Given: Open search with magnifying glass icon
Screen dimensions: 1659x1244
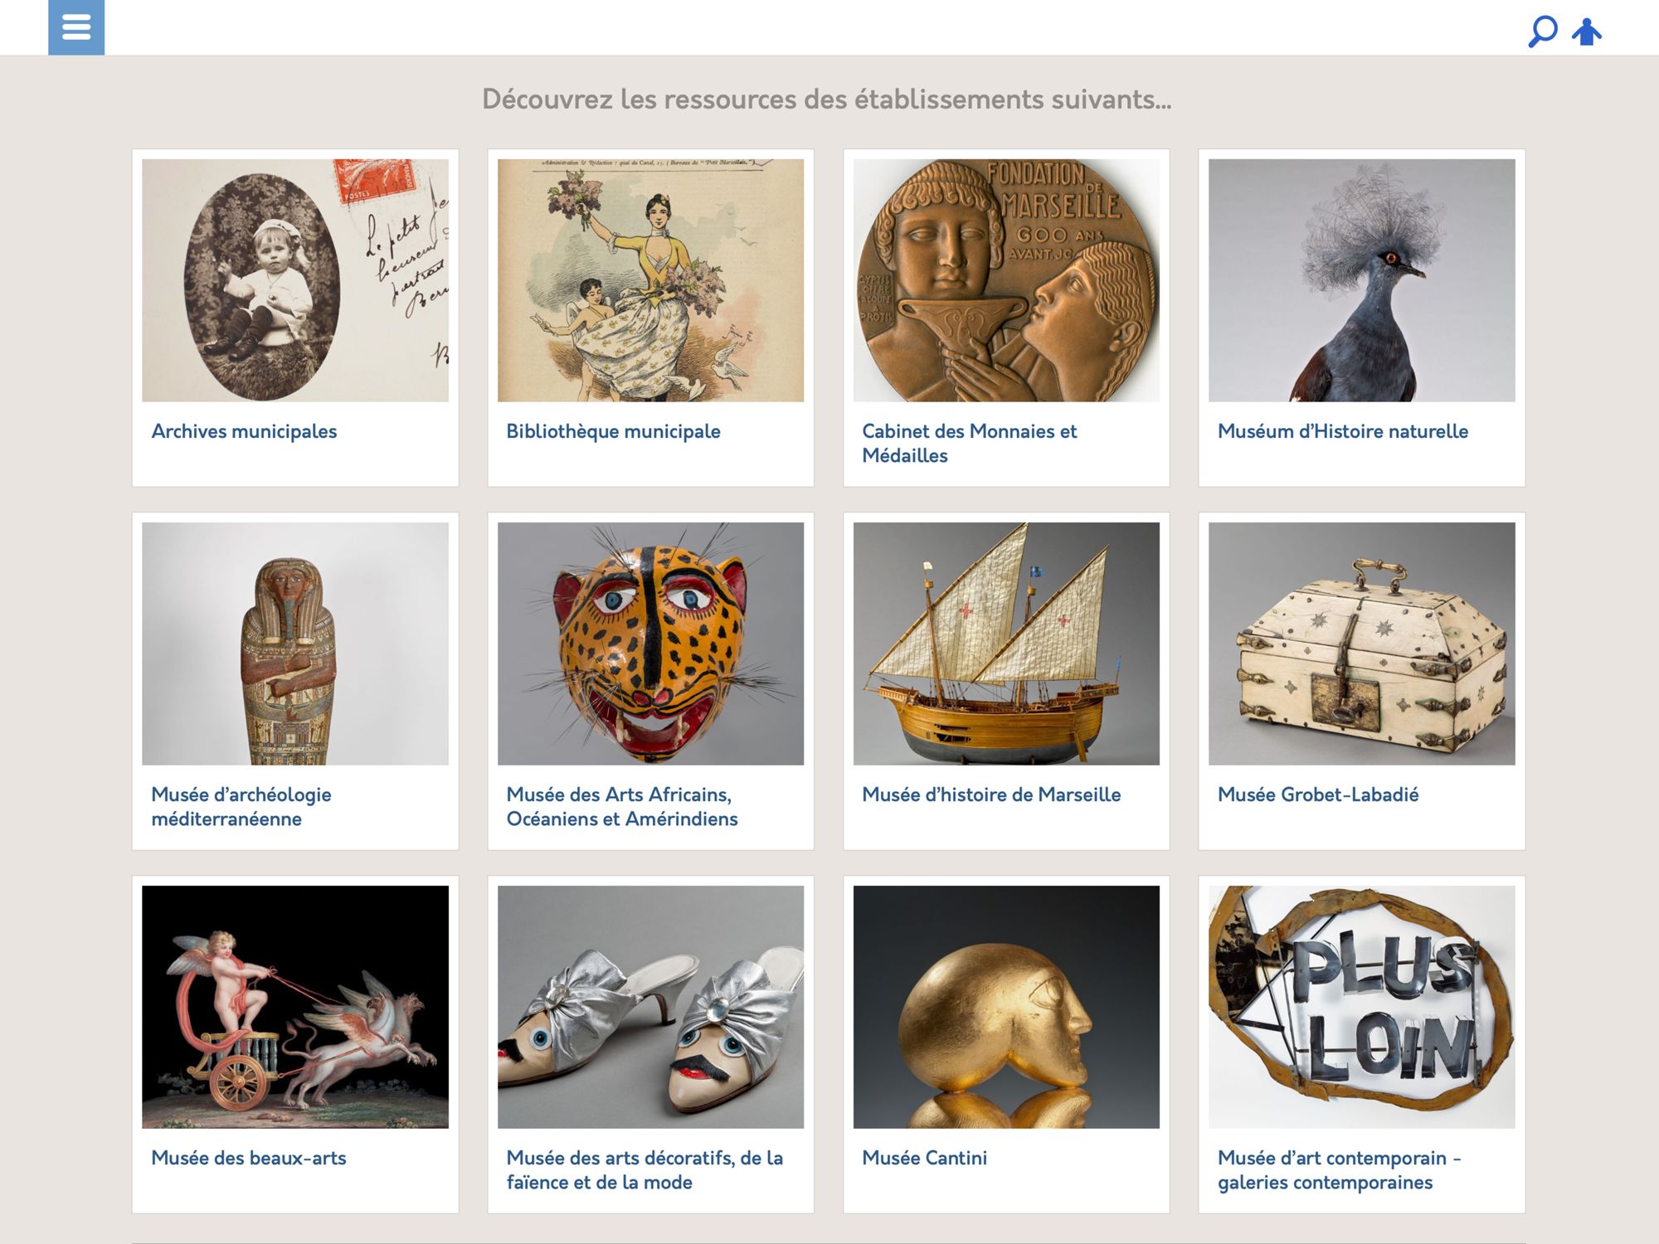Looking at the screenshot, I should click(1542, 32).
